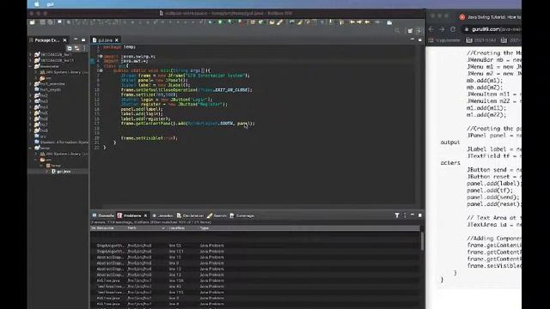Click the red External Tools toolbar icon
The height and width of the screenshot is (309, 550).
(241, 22)
